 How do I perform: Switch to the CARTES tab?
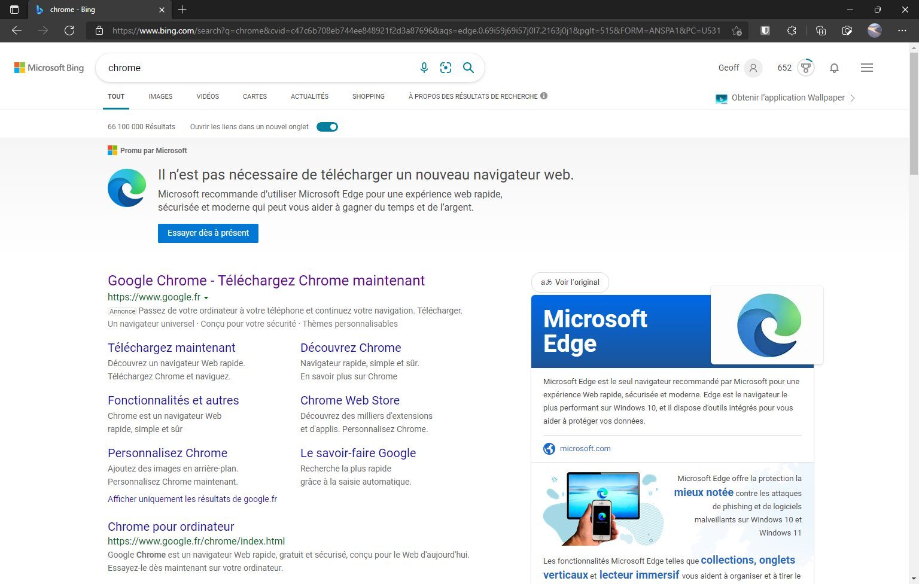tap(255, 96)
